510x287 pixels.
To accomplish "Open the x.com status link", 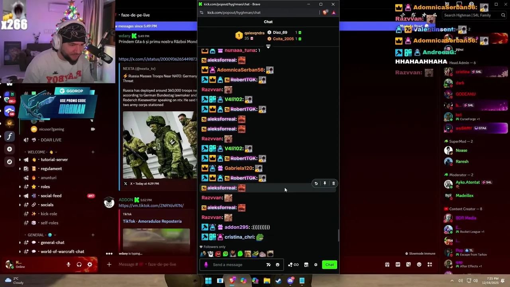I will (158, 59).
